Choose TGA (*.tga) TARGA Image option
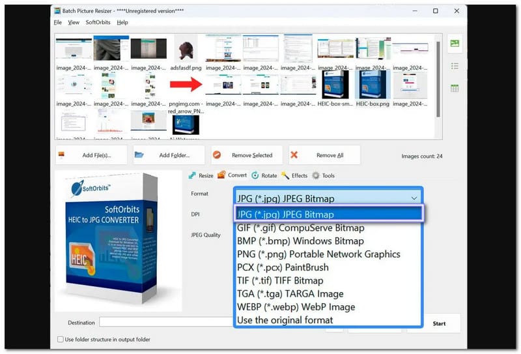 (x=328, y=294)
